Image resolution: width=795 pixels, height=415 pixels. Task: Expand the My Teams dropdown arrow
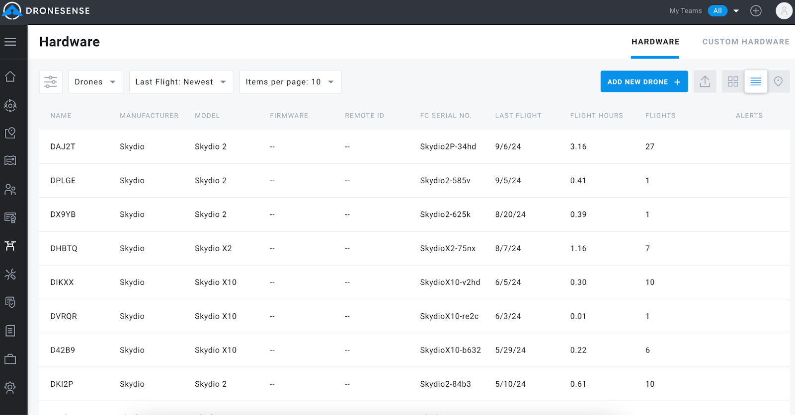click(736, 11)
